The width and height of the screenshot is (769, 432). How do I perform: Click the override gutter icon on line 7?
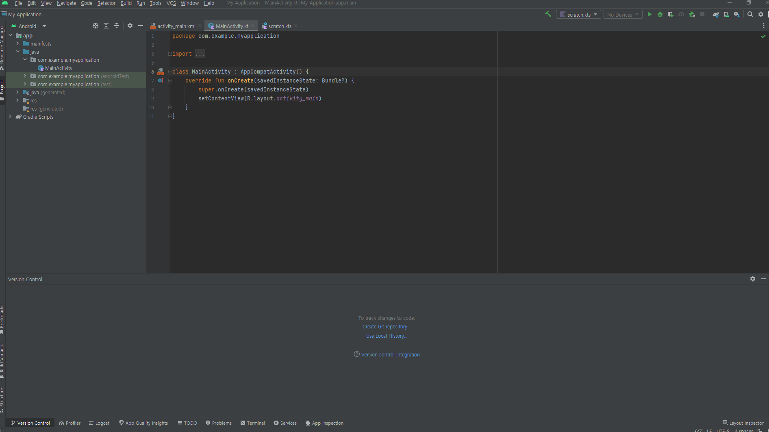click(x=161, y=80)
